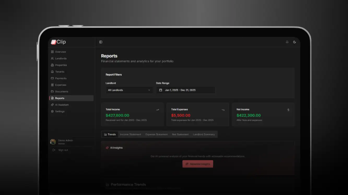Select the Overview icon in the sidebar
The height and width of the screenshot is (195, 348).
52,52
